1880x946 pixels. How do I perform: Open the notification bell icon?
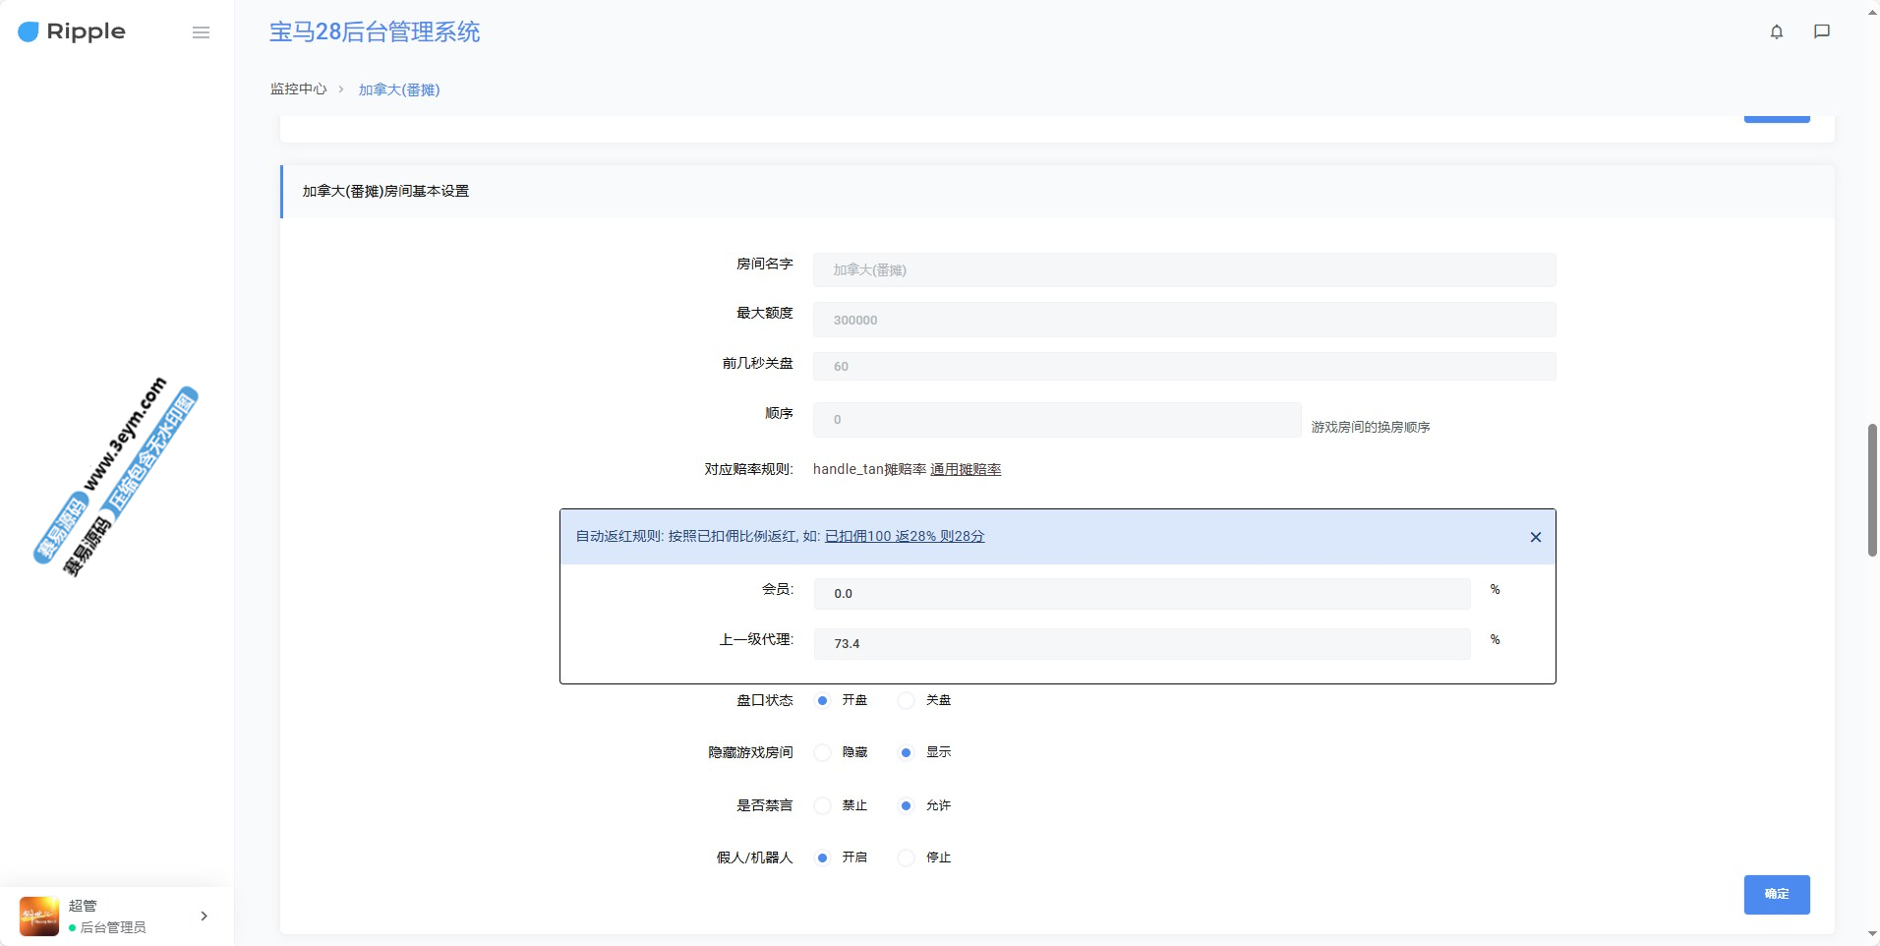(x=1776, y=31)
